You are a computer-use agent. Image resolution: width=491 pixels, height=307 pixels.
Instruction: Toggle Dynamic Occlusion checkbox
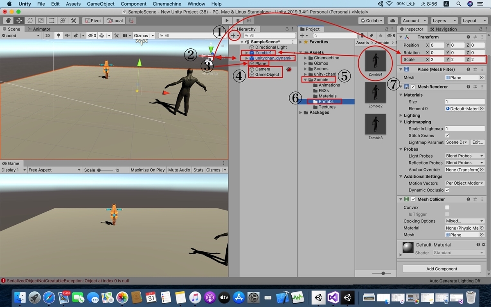(447, 190)
